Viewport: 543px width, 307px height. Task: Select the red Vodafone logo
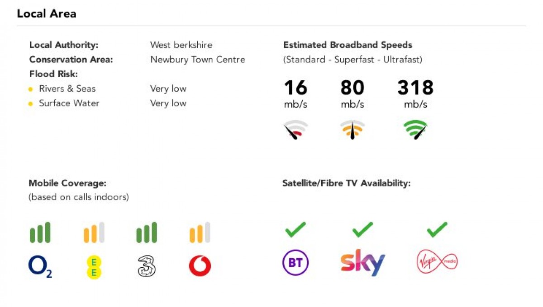click(x=200, y=266)
